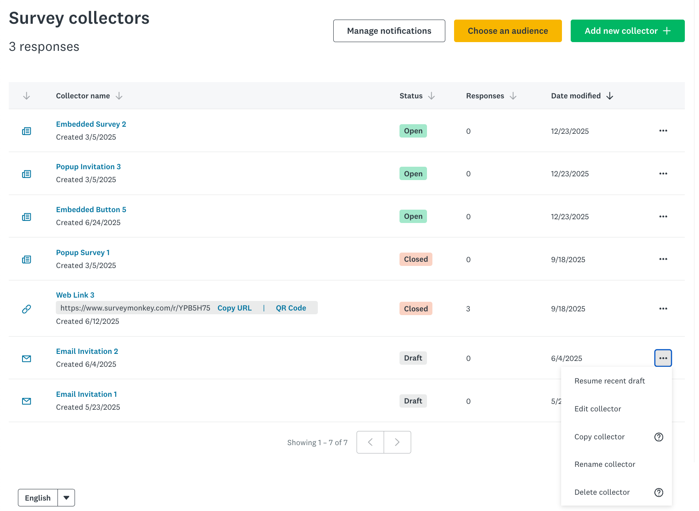Click the embed icon beside Popup Invitation 3
Screen dimensions: 699x511
coord(27,174)
